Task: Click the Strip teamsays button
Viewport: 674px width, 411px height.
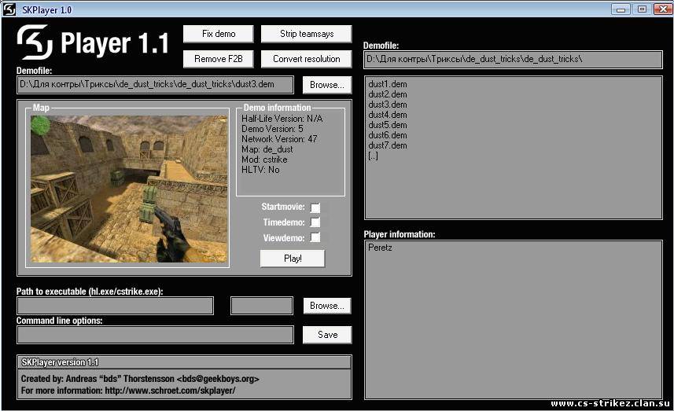Action: tap(306, 34)
